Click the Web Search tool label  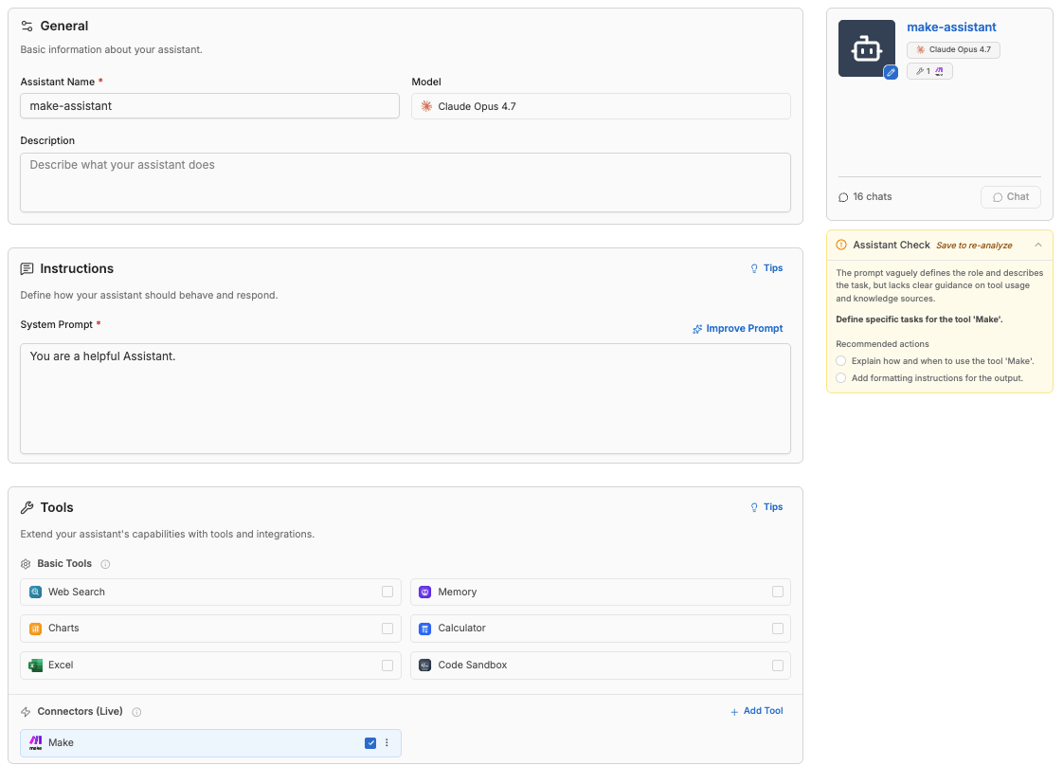click(x=77, y=593)
